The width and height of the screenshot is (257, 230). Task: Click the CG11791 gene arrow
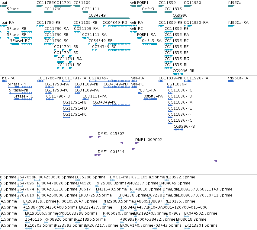(63, 6)
